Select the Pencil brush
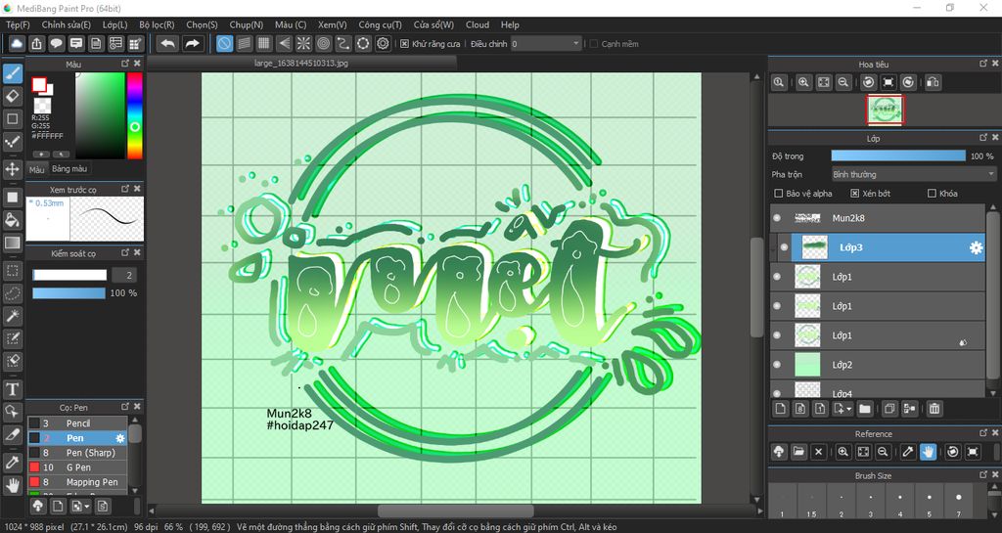1002x533 pixels. pos(77,423)
